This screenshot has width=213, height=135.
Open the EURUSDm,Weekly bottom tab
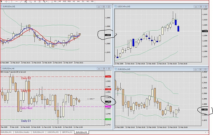[22, 132]
